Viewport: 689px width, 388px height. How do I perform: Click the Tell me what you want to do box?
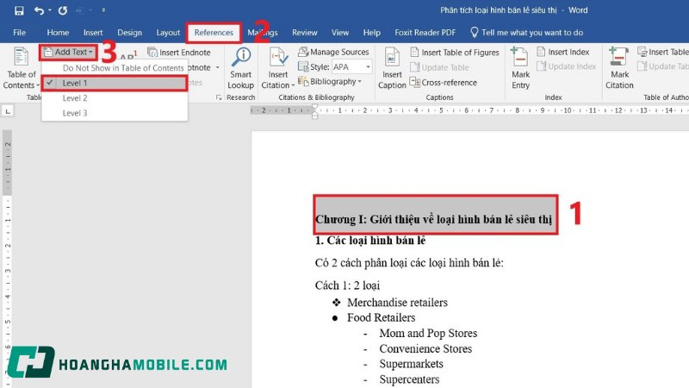[531, 33]
